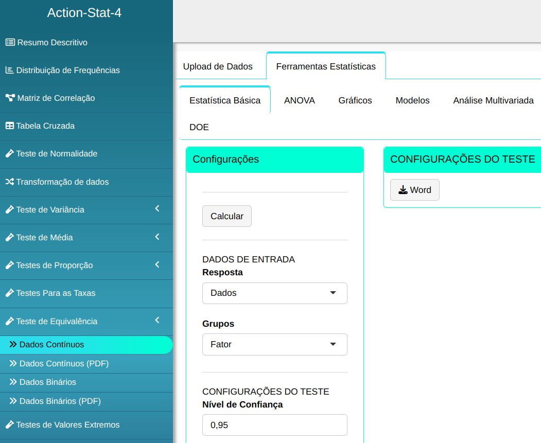Viewport: 541px width, 443px height.
Task: Click the Transformação de dados shuffle icon
Action: pos(9,182)
